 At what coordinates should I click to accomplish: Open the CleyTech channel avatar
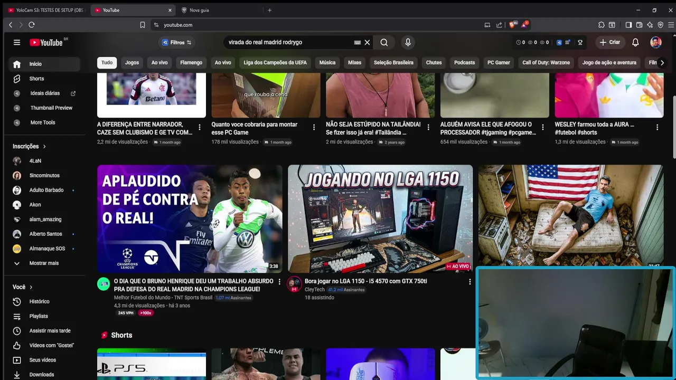[x=294, y=284]
